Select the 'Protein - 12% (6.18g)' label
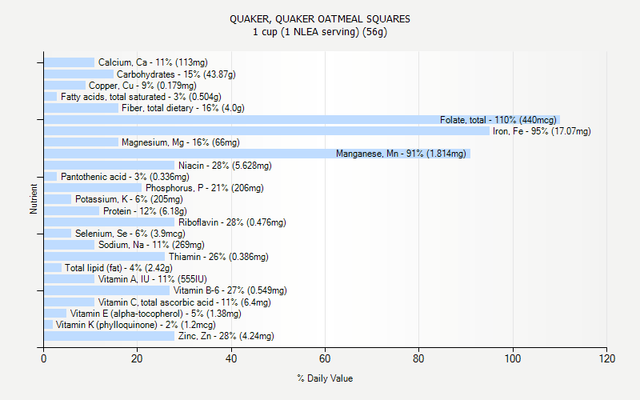The width and height of the screenshot is (640, 400). [x=145, y=211]
